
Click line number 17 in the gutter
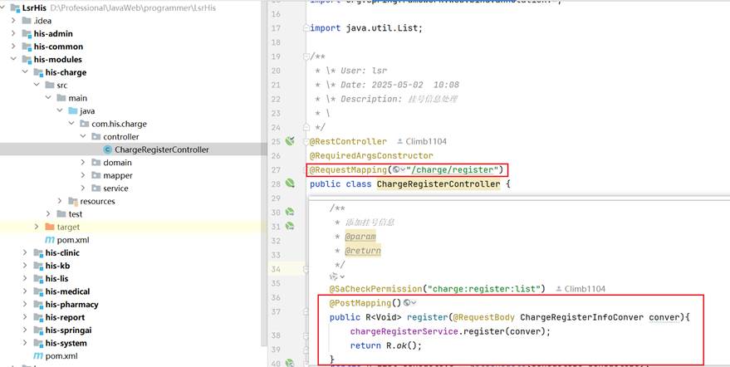(276, 28)
